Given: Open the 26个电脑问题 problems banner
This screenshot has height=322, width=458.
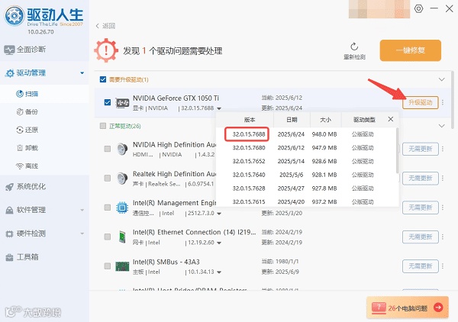Looking at the screenshot, I should 408,308.
